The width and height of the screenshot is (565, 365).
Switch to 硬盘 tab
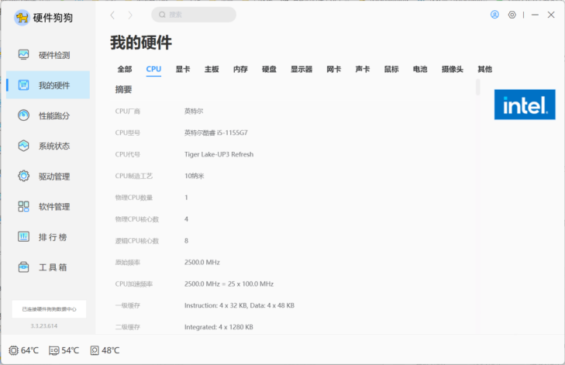269,69
